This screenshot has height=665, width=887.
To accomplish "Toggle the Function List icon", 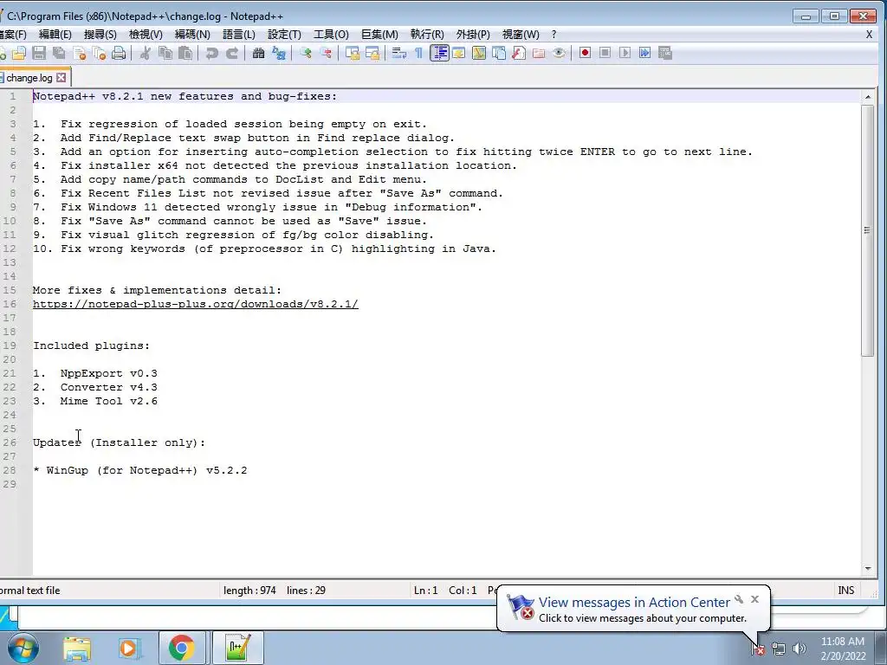I will pos(519,53).
